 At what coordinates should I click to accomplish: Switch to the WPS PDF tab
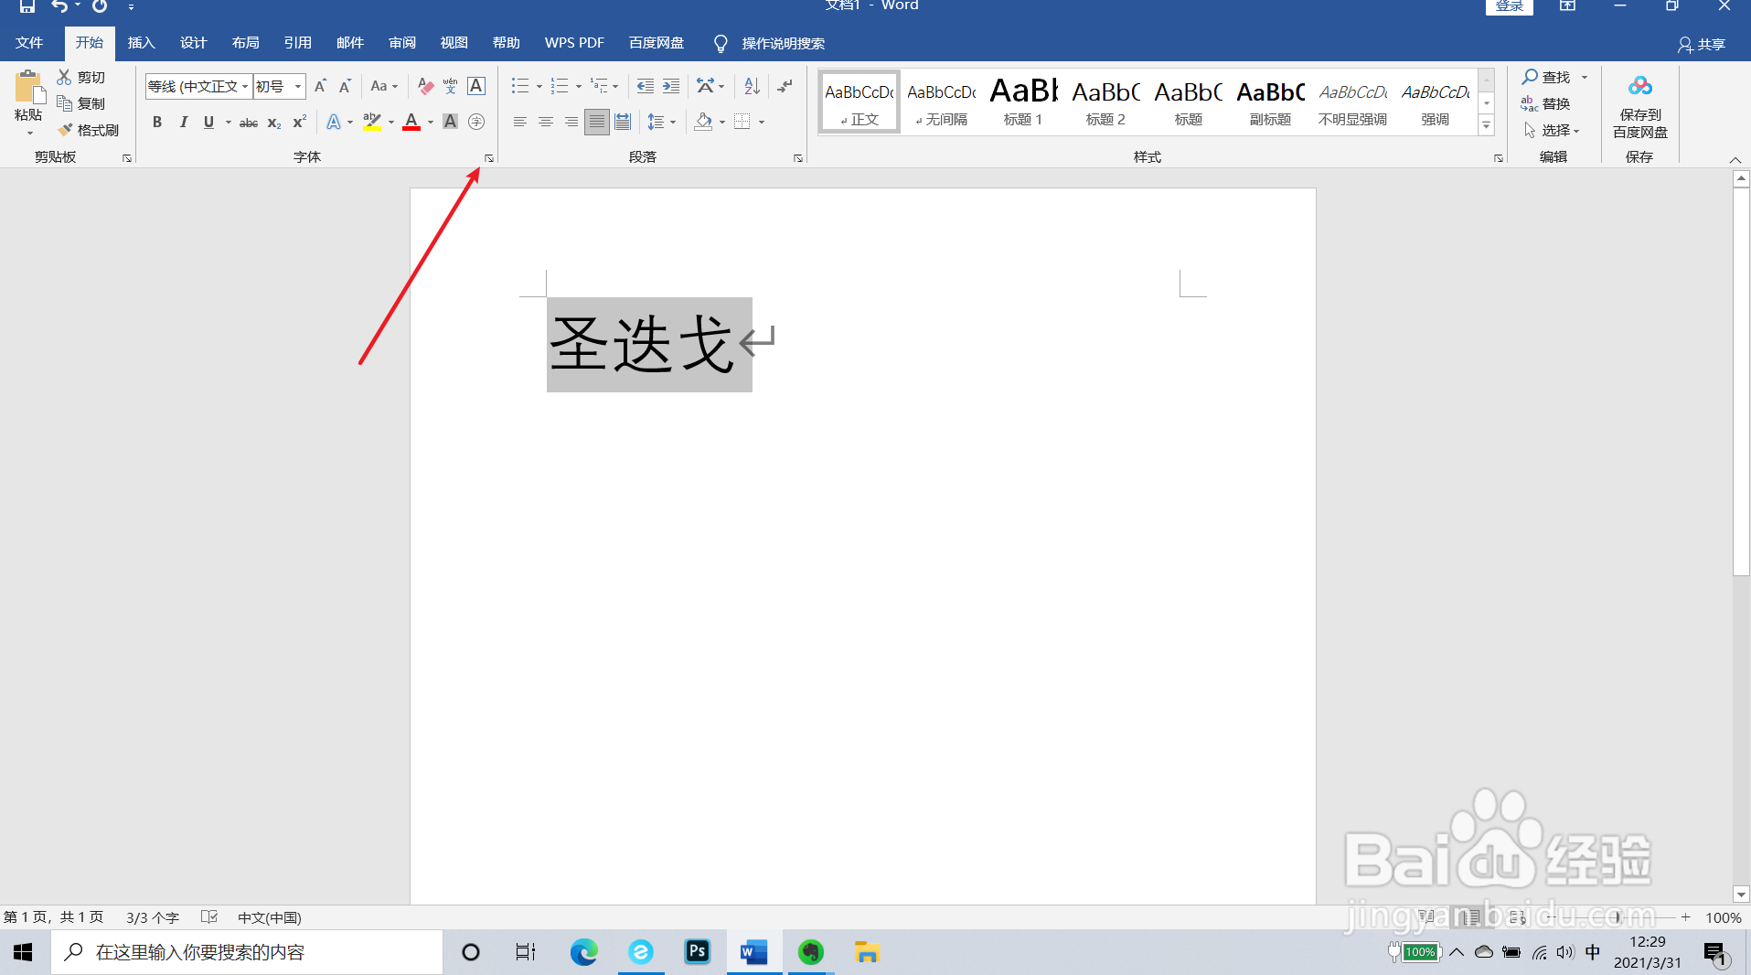pos(574,43)
